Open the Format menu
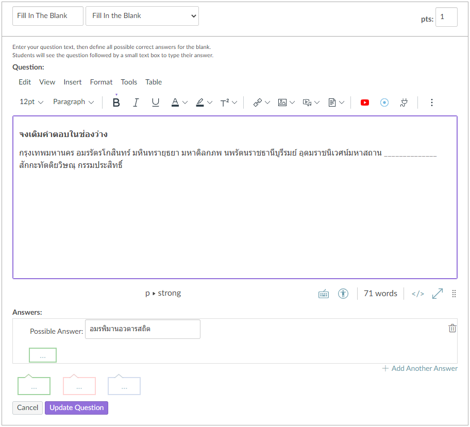470x427 pixels. click(x=101, y=82)
